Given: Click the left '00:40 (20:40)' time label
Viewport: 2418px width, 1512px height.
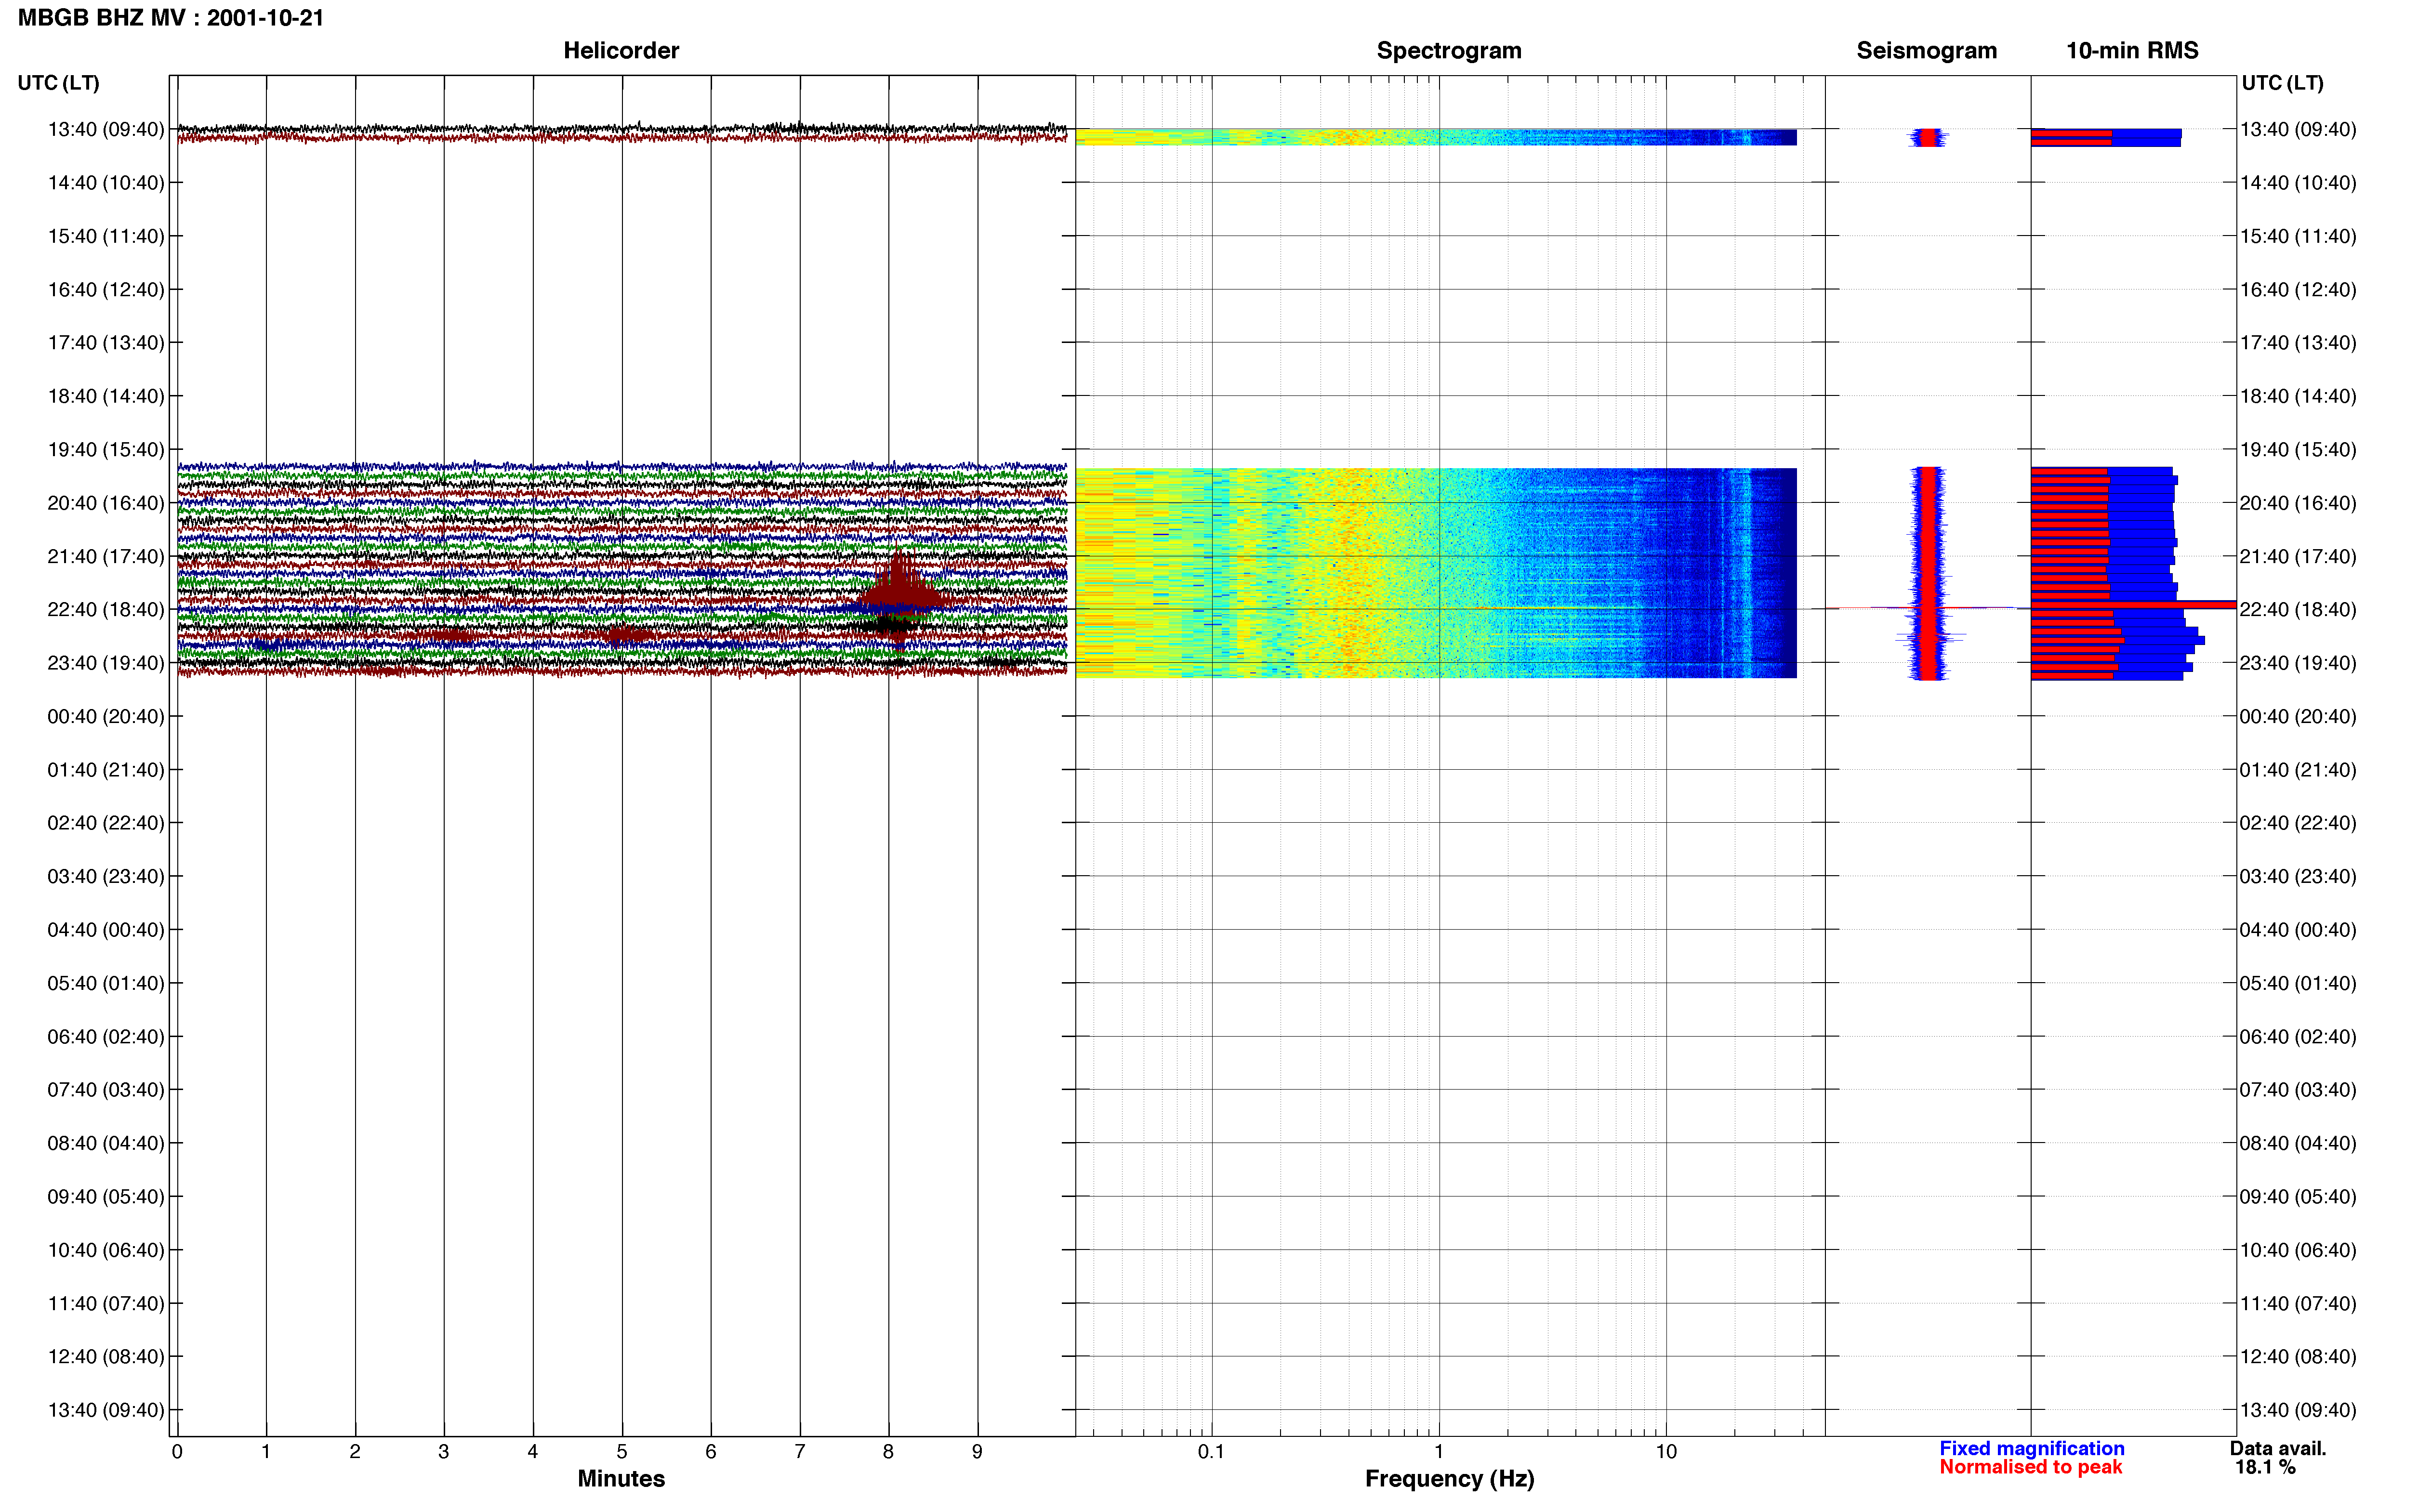Looking at the screenshot, I should [106, 716].
